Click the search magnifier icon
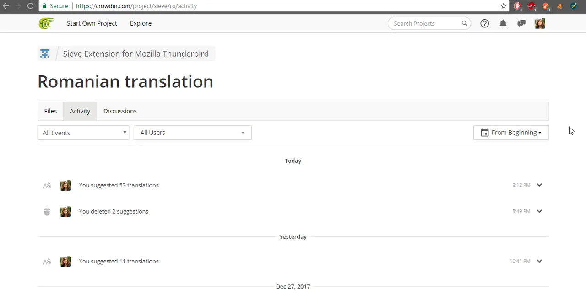The width and height of the screenshot is (586, 300). click(x=464, y=23)
